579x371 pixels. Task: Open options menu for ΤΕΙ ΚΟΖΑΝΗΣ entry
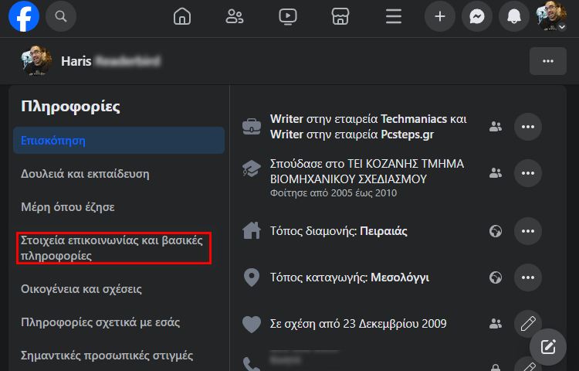point(528,173)
